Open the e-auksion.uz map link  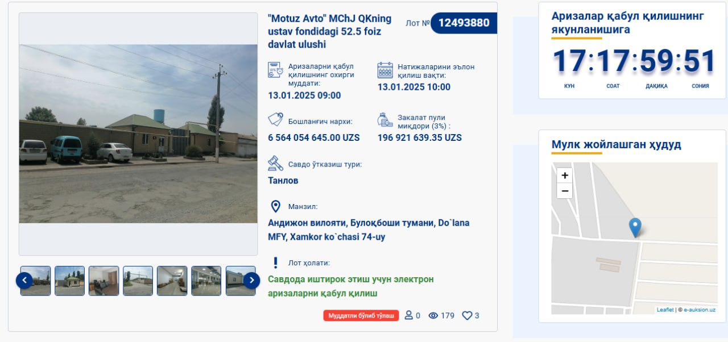(x=700, y=310)
